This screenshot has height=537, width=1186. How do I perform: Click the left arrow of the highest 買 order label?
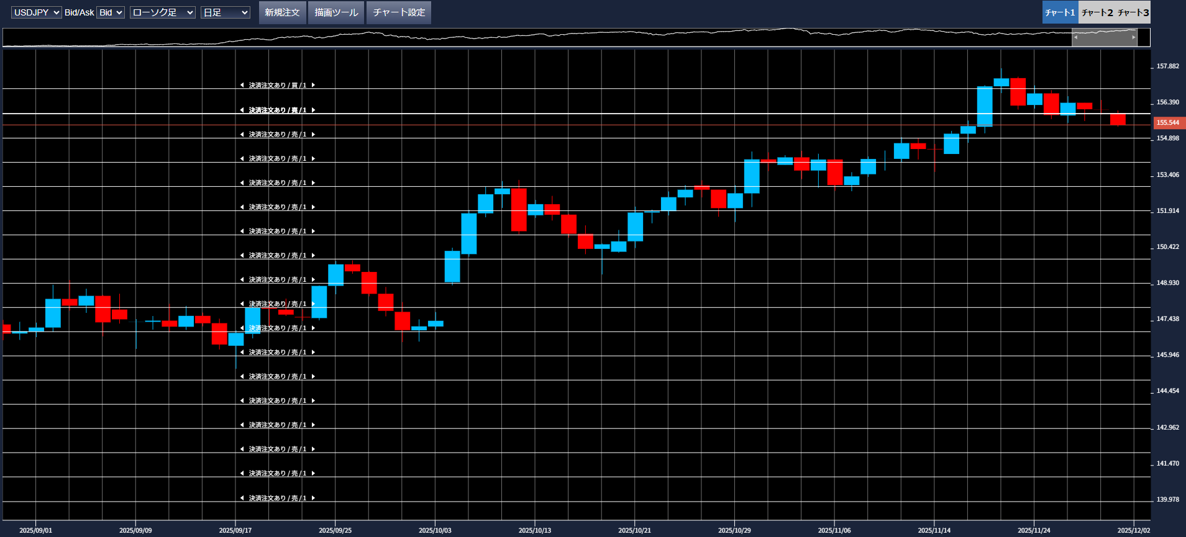pos(242,85)
